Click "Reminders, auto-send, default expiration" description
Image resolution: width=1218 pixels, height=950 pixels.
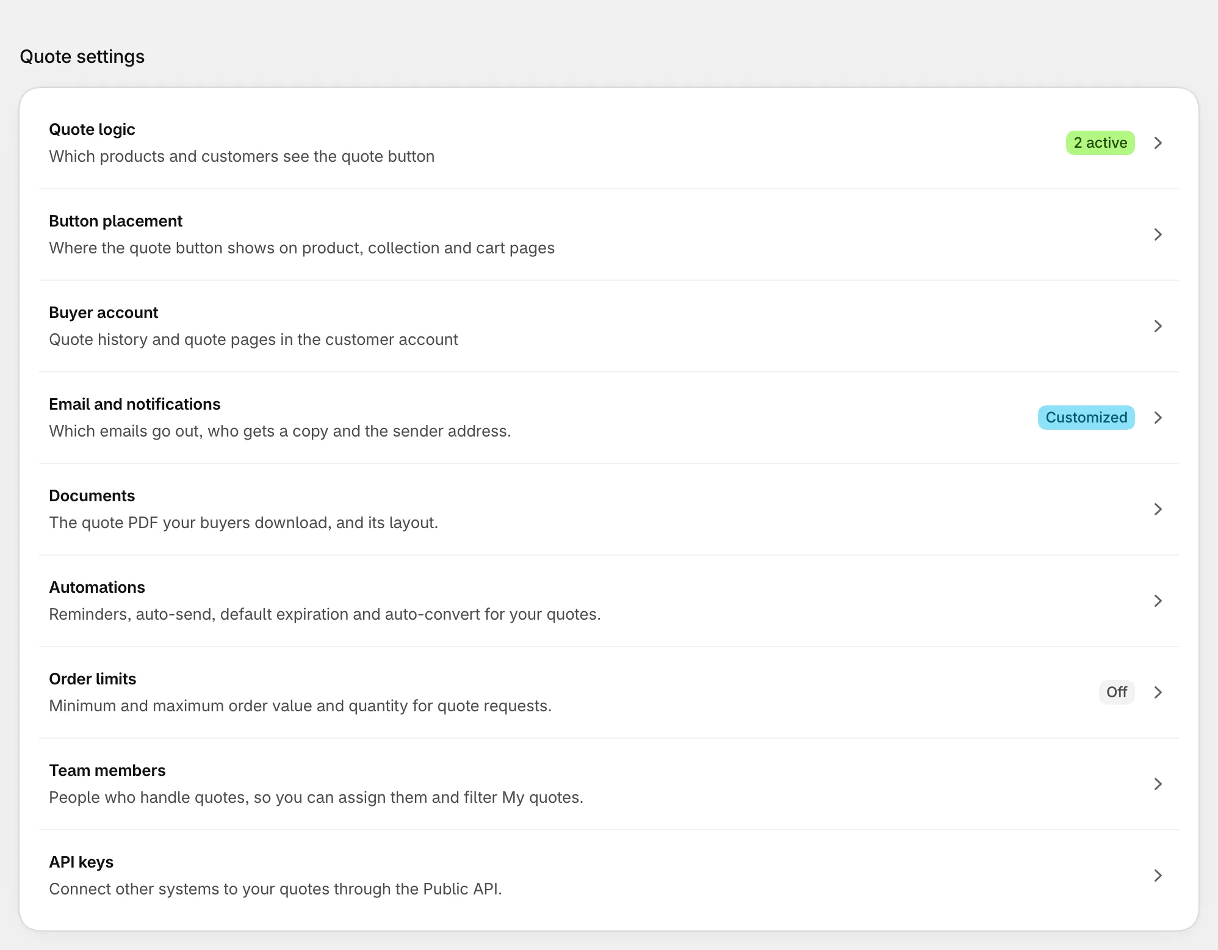[325, 614]
